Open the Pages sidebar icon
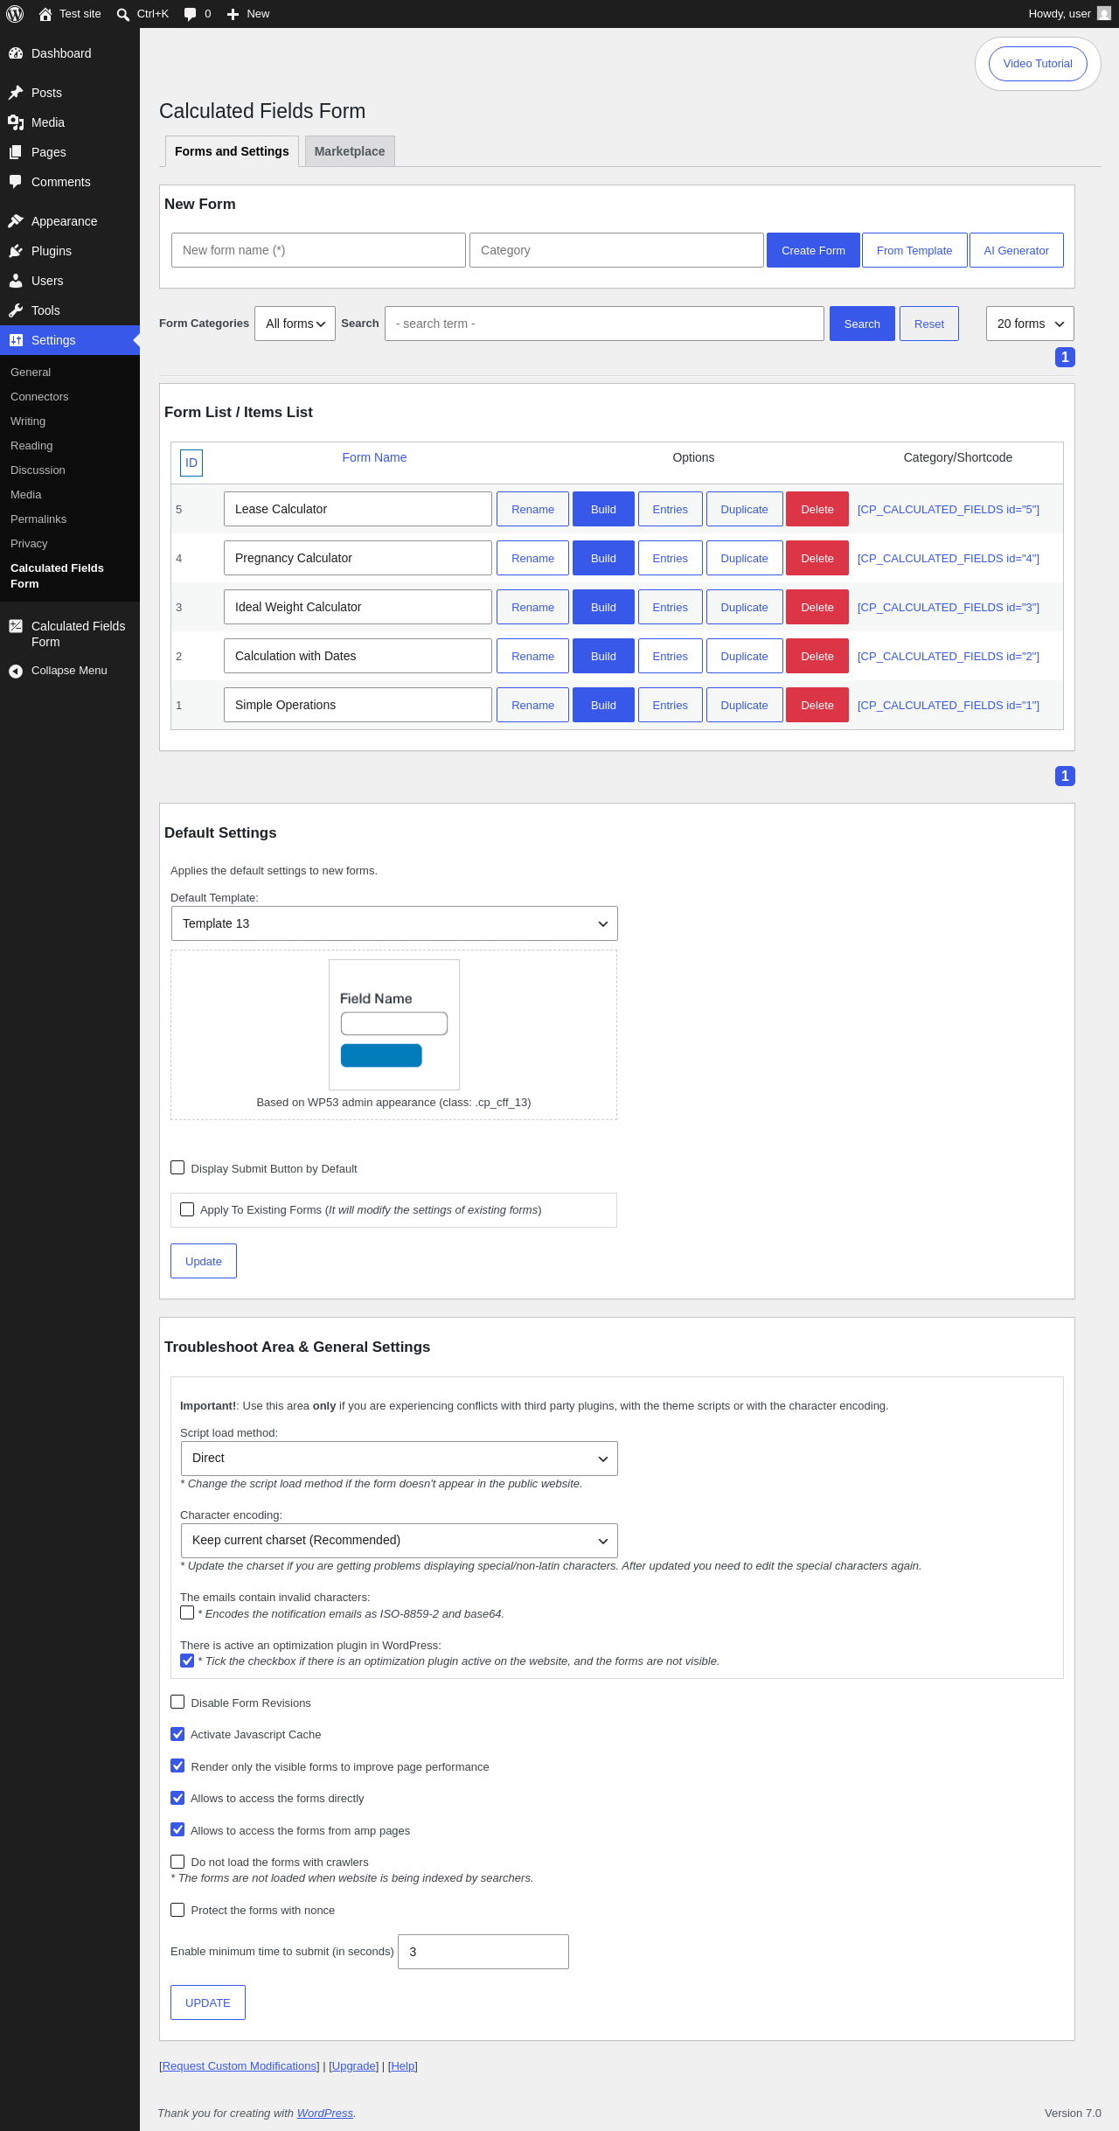1119x2131 pixels. coord(16,152)
